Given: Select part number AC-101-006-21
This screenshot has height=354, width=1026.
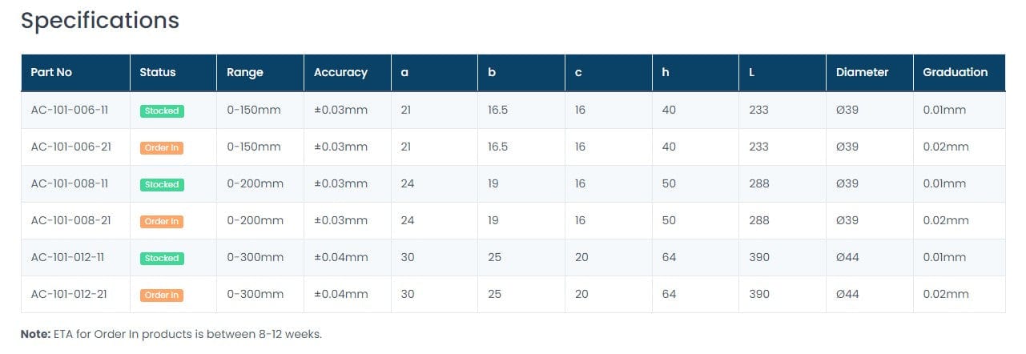Looking at the screenshot, I should tap(69, 147).
